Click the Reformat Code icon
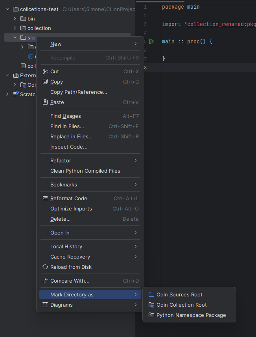 45,198
